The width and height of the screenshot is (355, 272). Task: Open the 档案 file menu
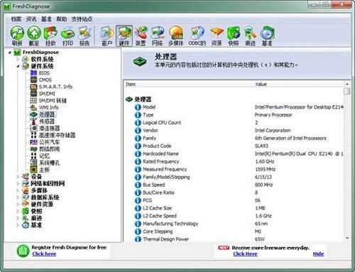click(x=16, y=19)
